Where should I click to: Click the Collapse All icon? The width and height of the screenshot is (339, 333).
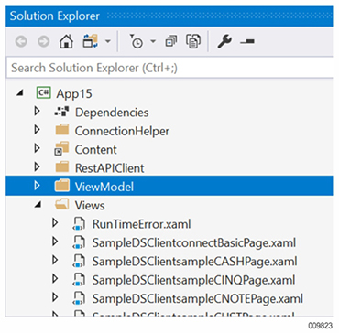[171, 42]
